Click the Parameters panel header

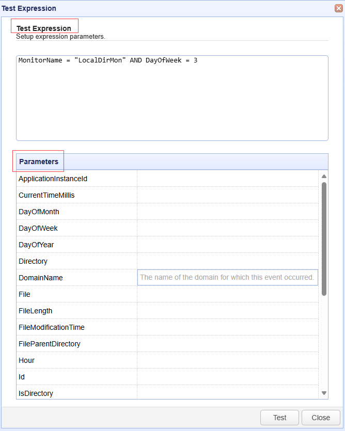(172, 162)
